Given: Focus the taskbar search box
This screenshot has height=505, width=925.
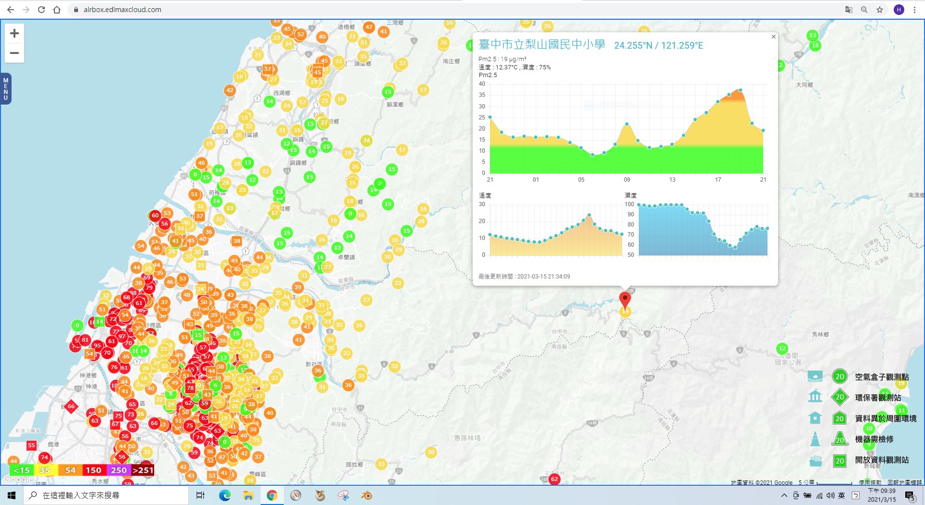Looking at the screenshot, I should (106, 495).
